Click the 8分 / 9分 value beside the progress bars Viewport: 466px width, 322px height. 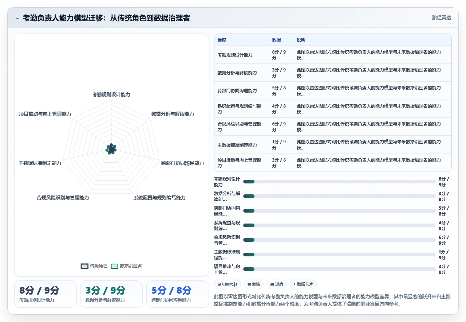point(444,182)
